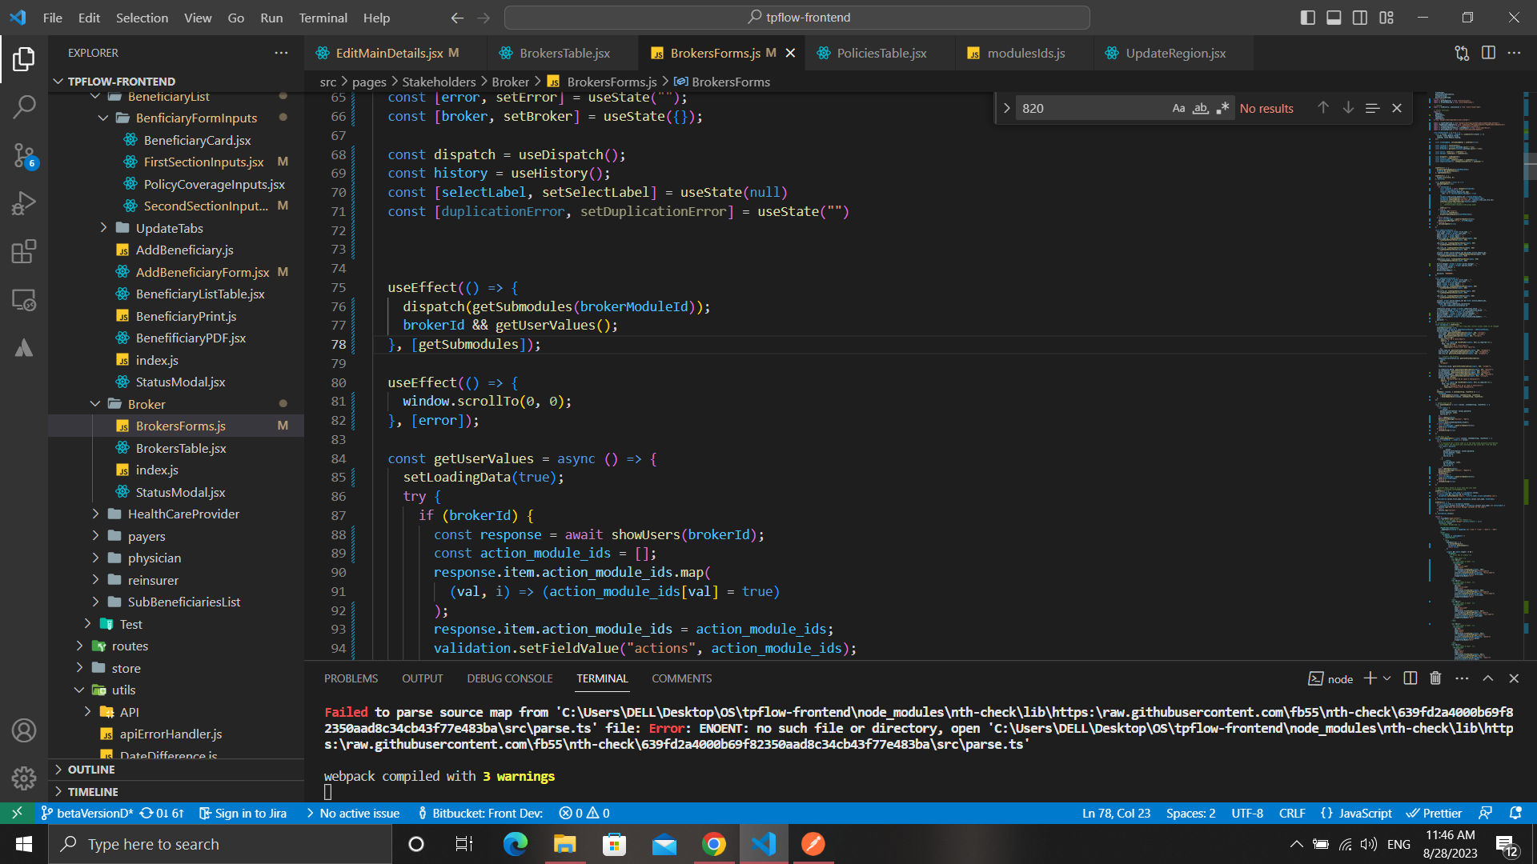Open Manage gear icon in activity bar
The width and height of the screenshot is (1537, 864).
click(24, 778)
